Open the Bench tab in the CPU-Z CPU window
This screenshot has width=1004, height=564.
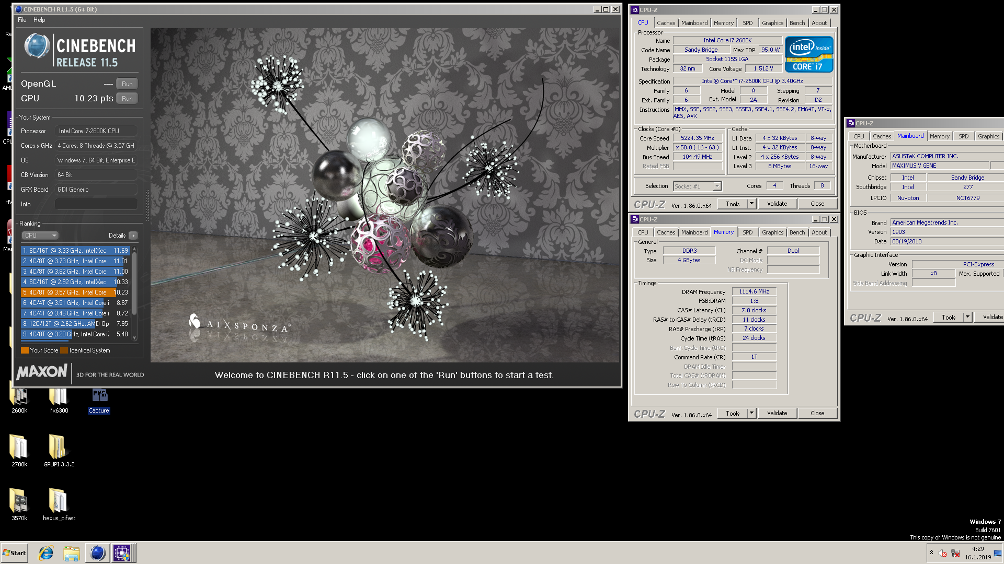pos(797,23)
